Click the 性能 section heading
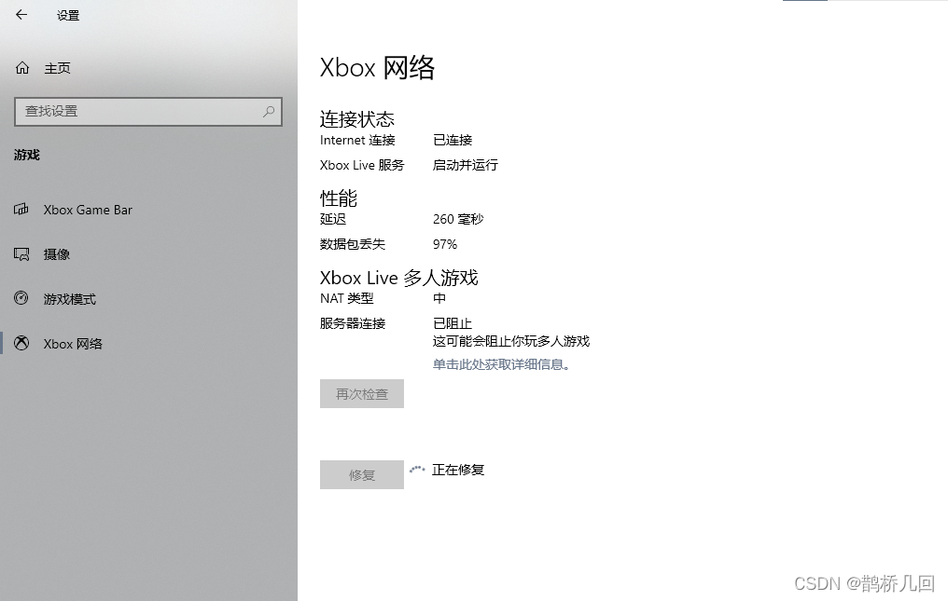This screenshot has height=601, width=948. [x=339, y=198]
